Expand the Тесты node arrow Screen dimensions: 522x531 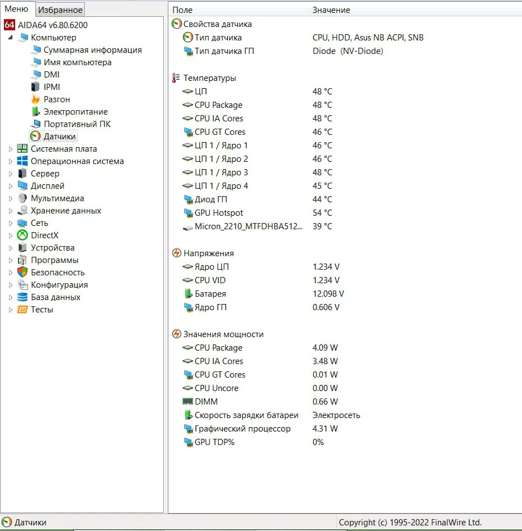point(11,310)
